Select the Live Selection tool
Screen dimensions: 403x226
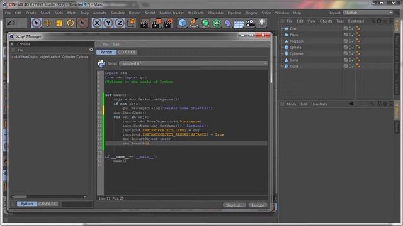[37, 23]
